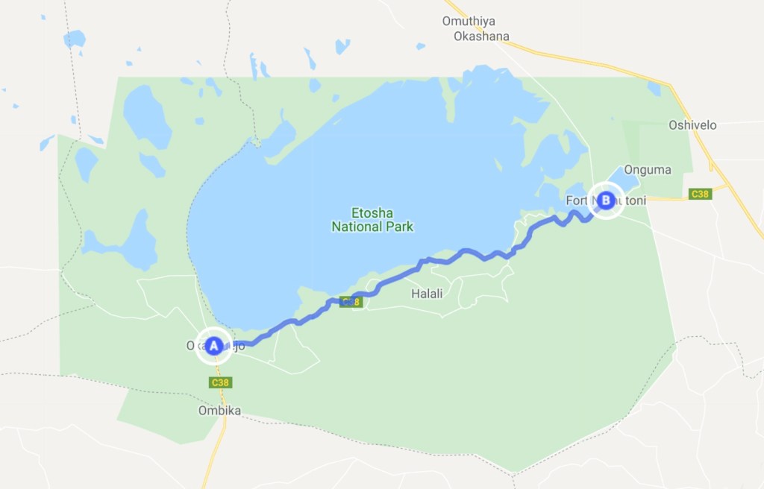Screen dimensions: 764x489
Task: Select the Halali place label
Action: click(x=427, y=294)
